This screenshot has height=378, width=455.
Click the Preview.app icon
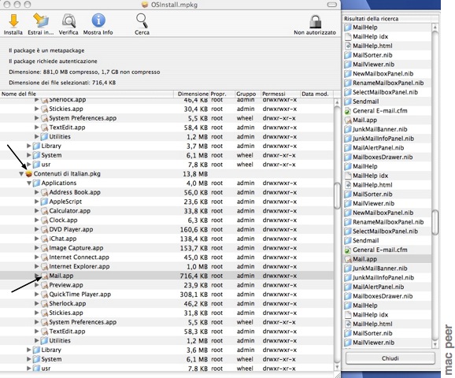click(x=44, y=285)
